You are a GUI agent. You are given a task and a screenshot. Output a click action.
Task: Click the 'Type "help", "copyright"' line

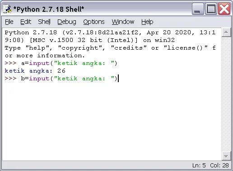(110, 48)
